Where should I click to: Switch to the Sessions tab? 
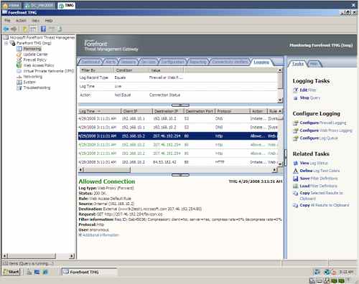pos(129,62)
